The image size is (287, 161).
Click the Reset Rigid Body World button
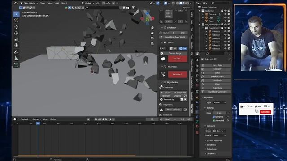(173, 37)
